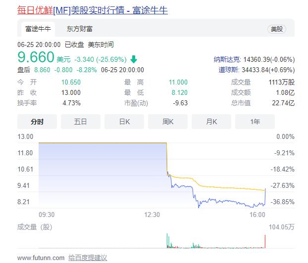Open the 日K chart tab
The width and height of the screenshot is (308, 263).
(x=124, y=122)
